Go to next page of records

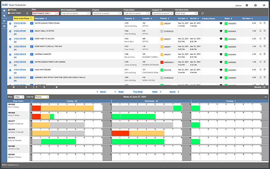click(44, 87)
